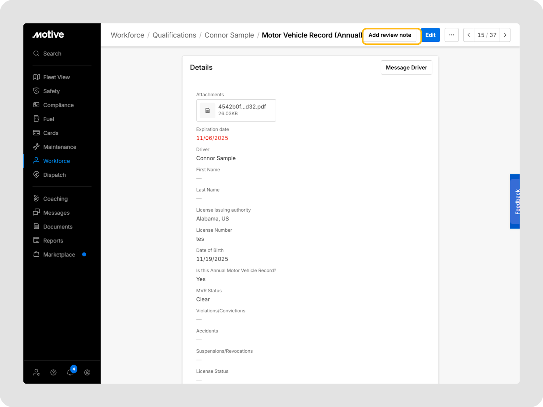Go to the next qualification record
Screen dimensions: 543x407
[x=505, y=35]
